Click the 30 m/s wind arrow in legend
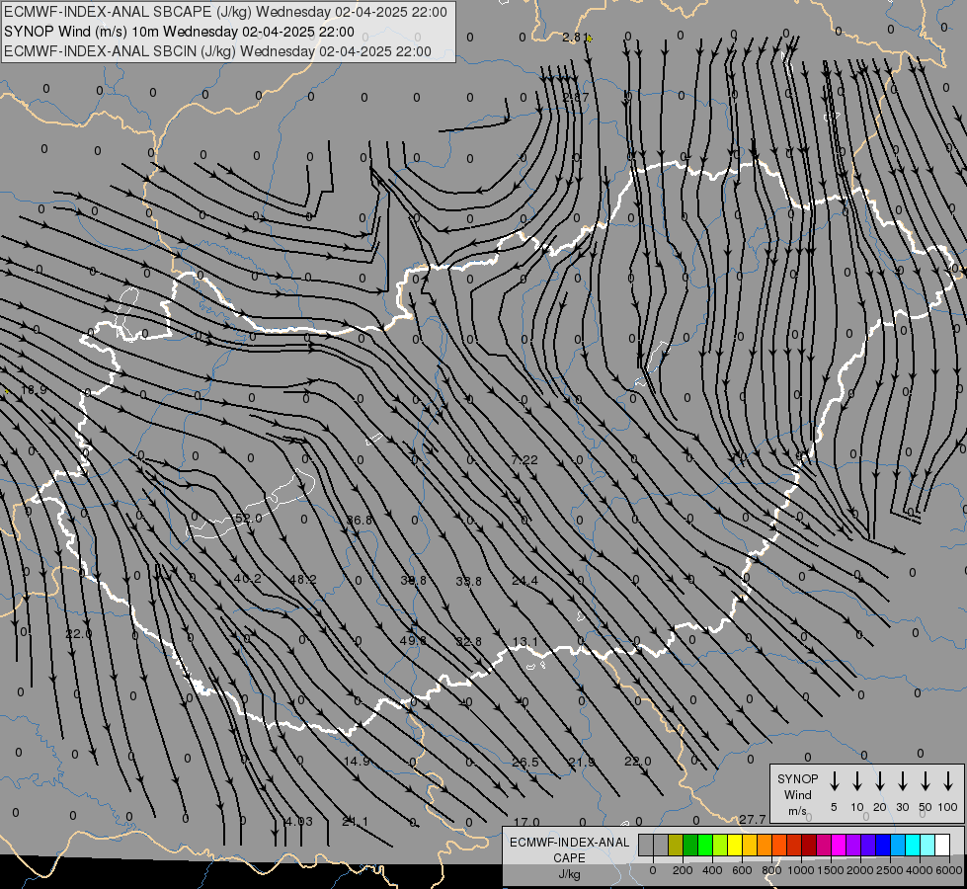 (x=902, y=781)
